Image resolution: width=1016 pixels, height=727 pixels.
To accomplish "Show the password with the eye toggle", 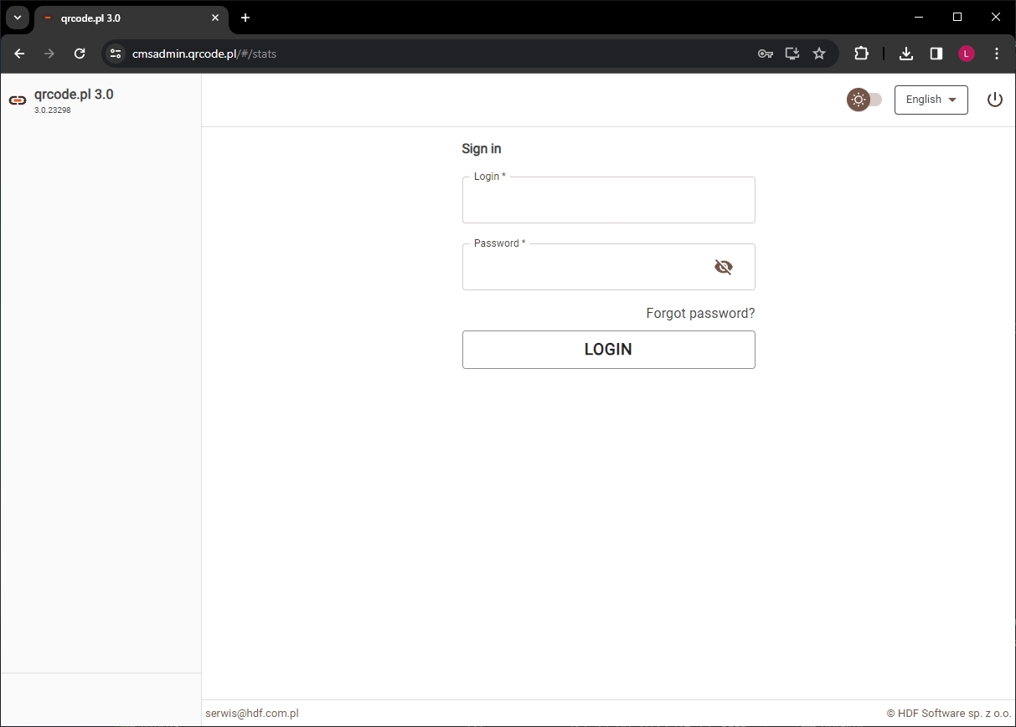I will click(x=724, y=266).
